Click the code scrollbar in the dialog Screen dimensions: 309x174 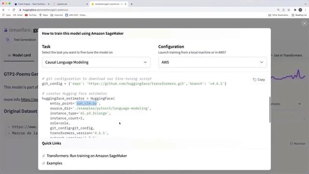coord(269,110)
